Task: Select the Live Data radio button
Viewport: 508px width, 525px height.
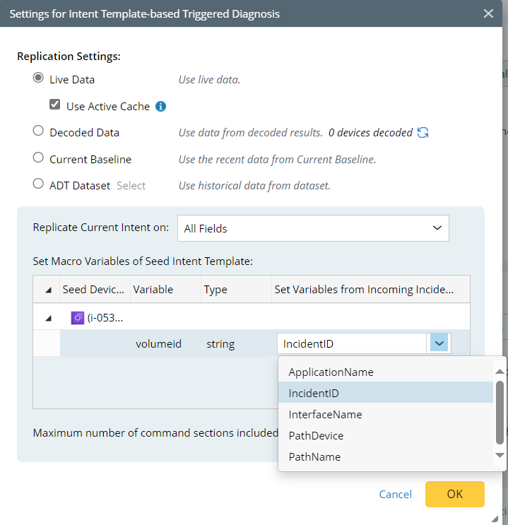Action: pyautogui.click(x=38, y=78)
